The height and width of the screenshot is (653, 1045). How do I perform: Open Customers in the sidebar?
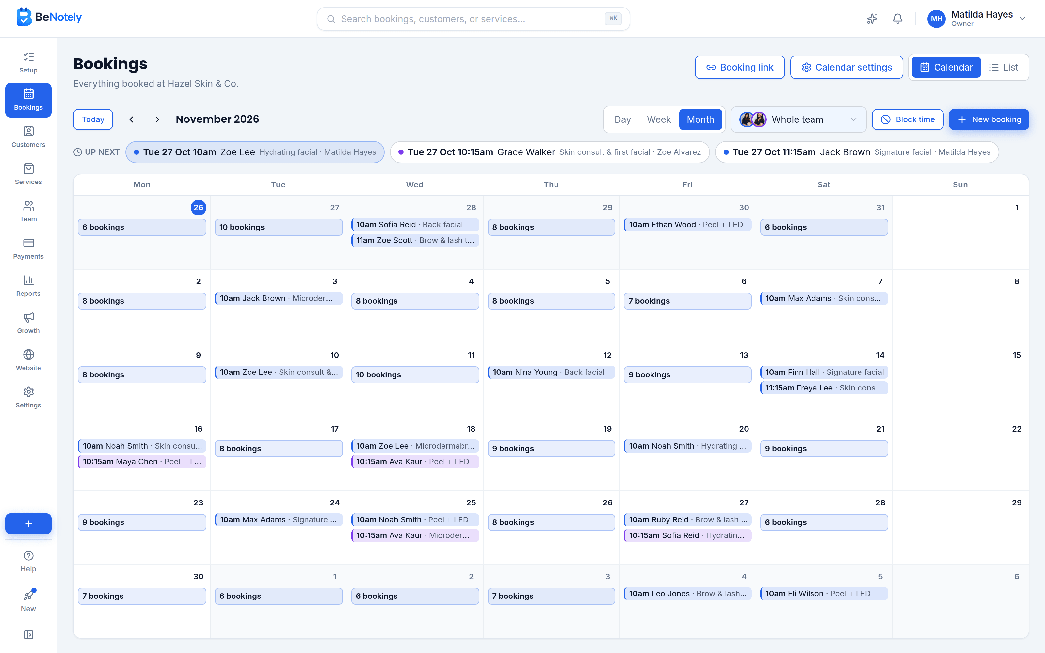click(x=28, y=137)
